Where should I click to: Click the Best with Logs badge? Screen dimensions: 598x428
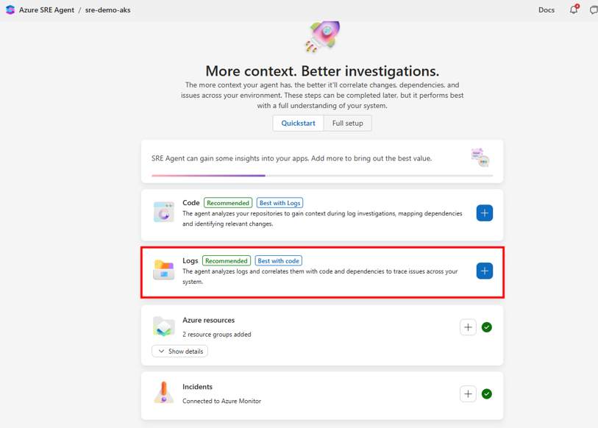280,203
